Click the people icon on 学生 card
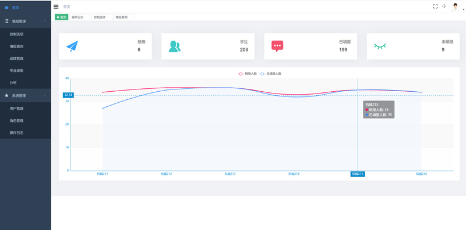The height and width of the screenshot is (230, 466). [x=174, y=46]
